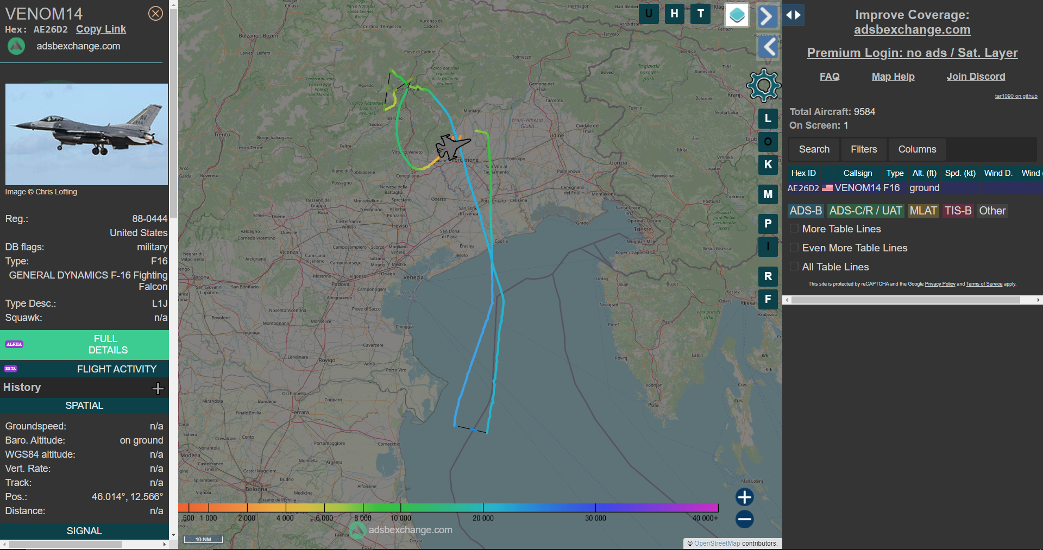This screenshot has height=550, width=1043.
Task: Click the SPATIAL section header
Action: pos(85,406)
